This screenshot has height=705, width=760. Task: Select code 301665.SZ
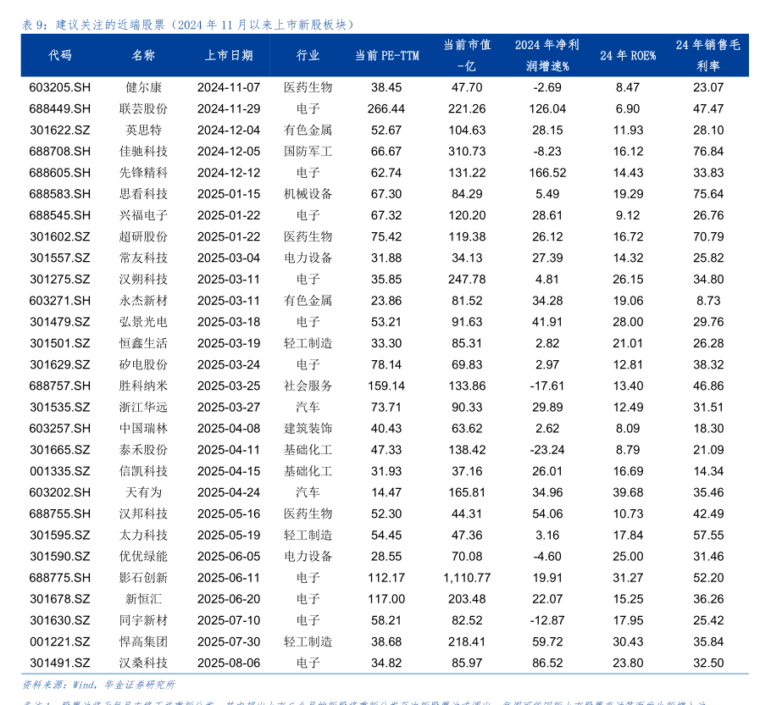pyautogui.click(x=60, y=450)
